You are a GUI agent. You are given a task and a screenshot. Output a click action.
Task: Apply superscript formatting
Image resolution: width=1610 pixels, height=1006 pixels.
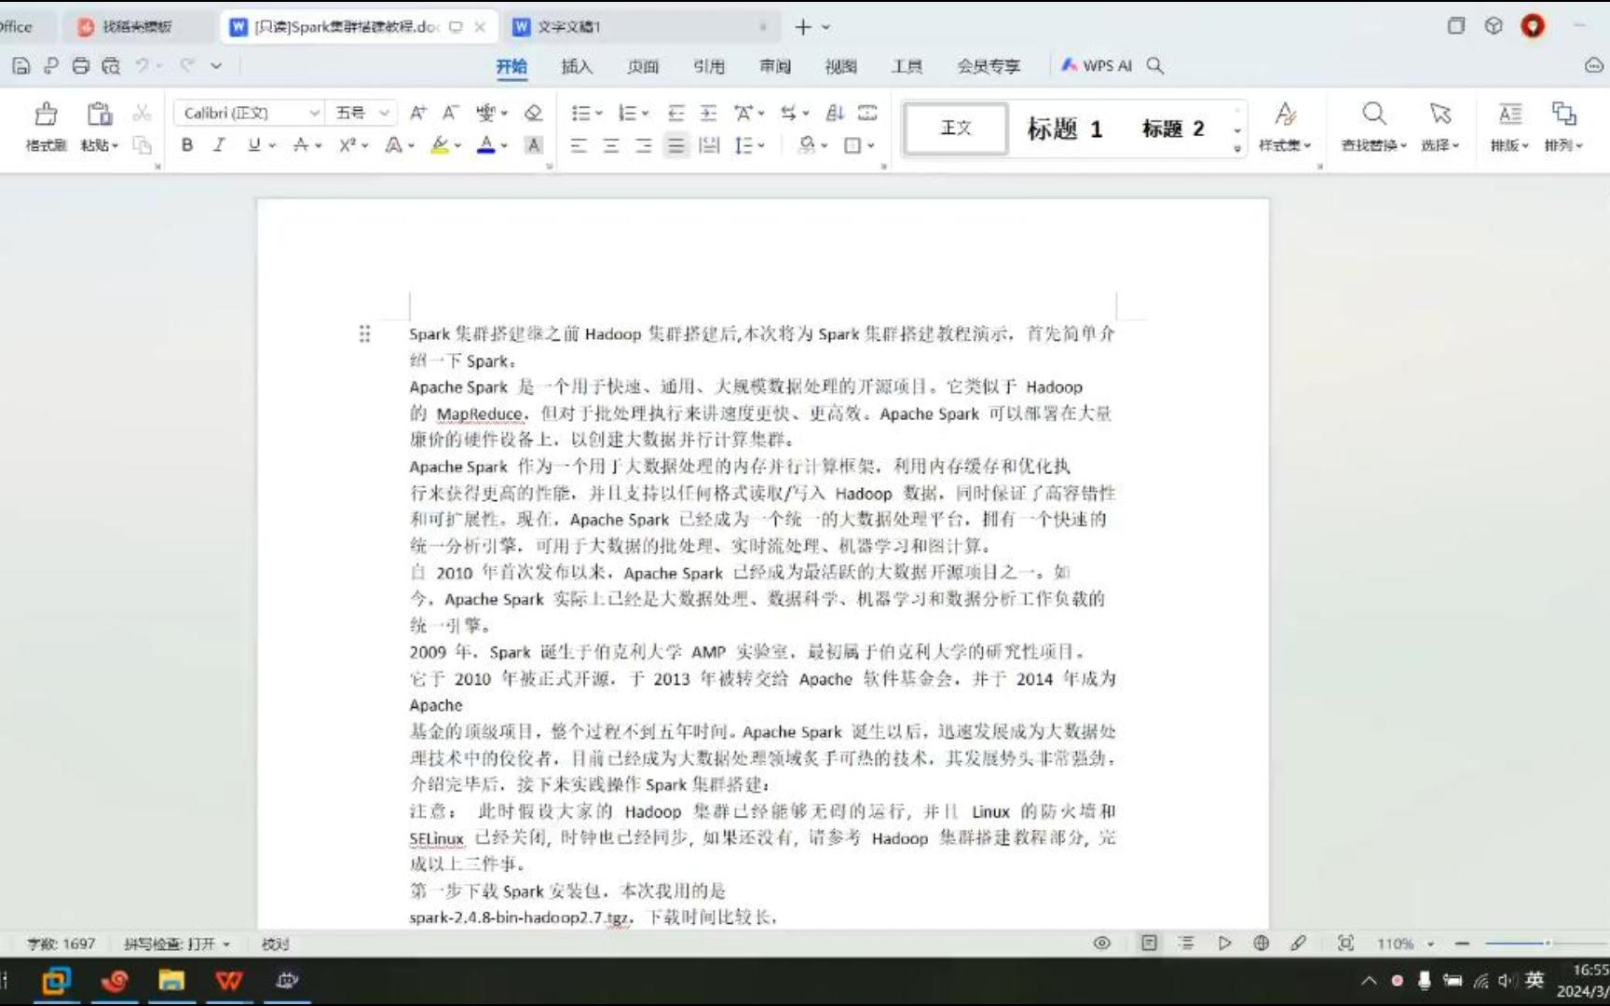[348, 144]
